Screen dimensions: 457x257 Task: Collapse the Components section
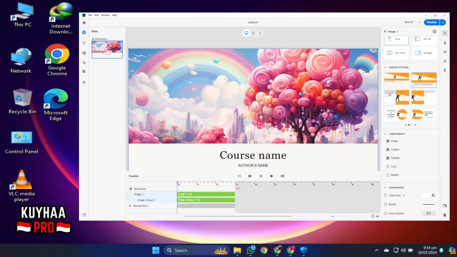[x=385, y=134]
